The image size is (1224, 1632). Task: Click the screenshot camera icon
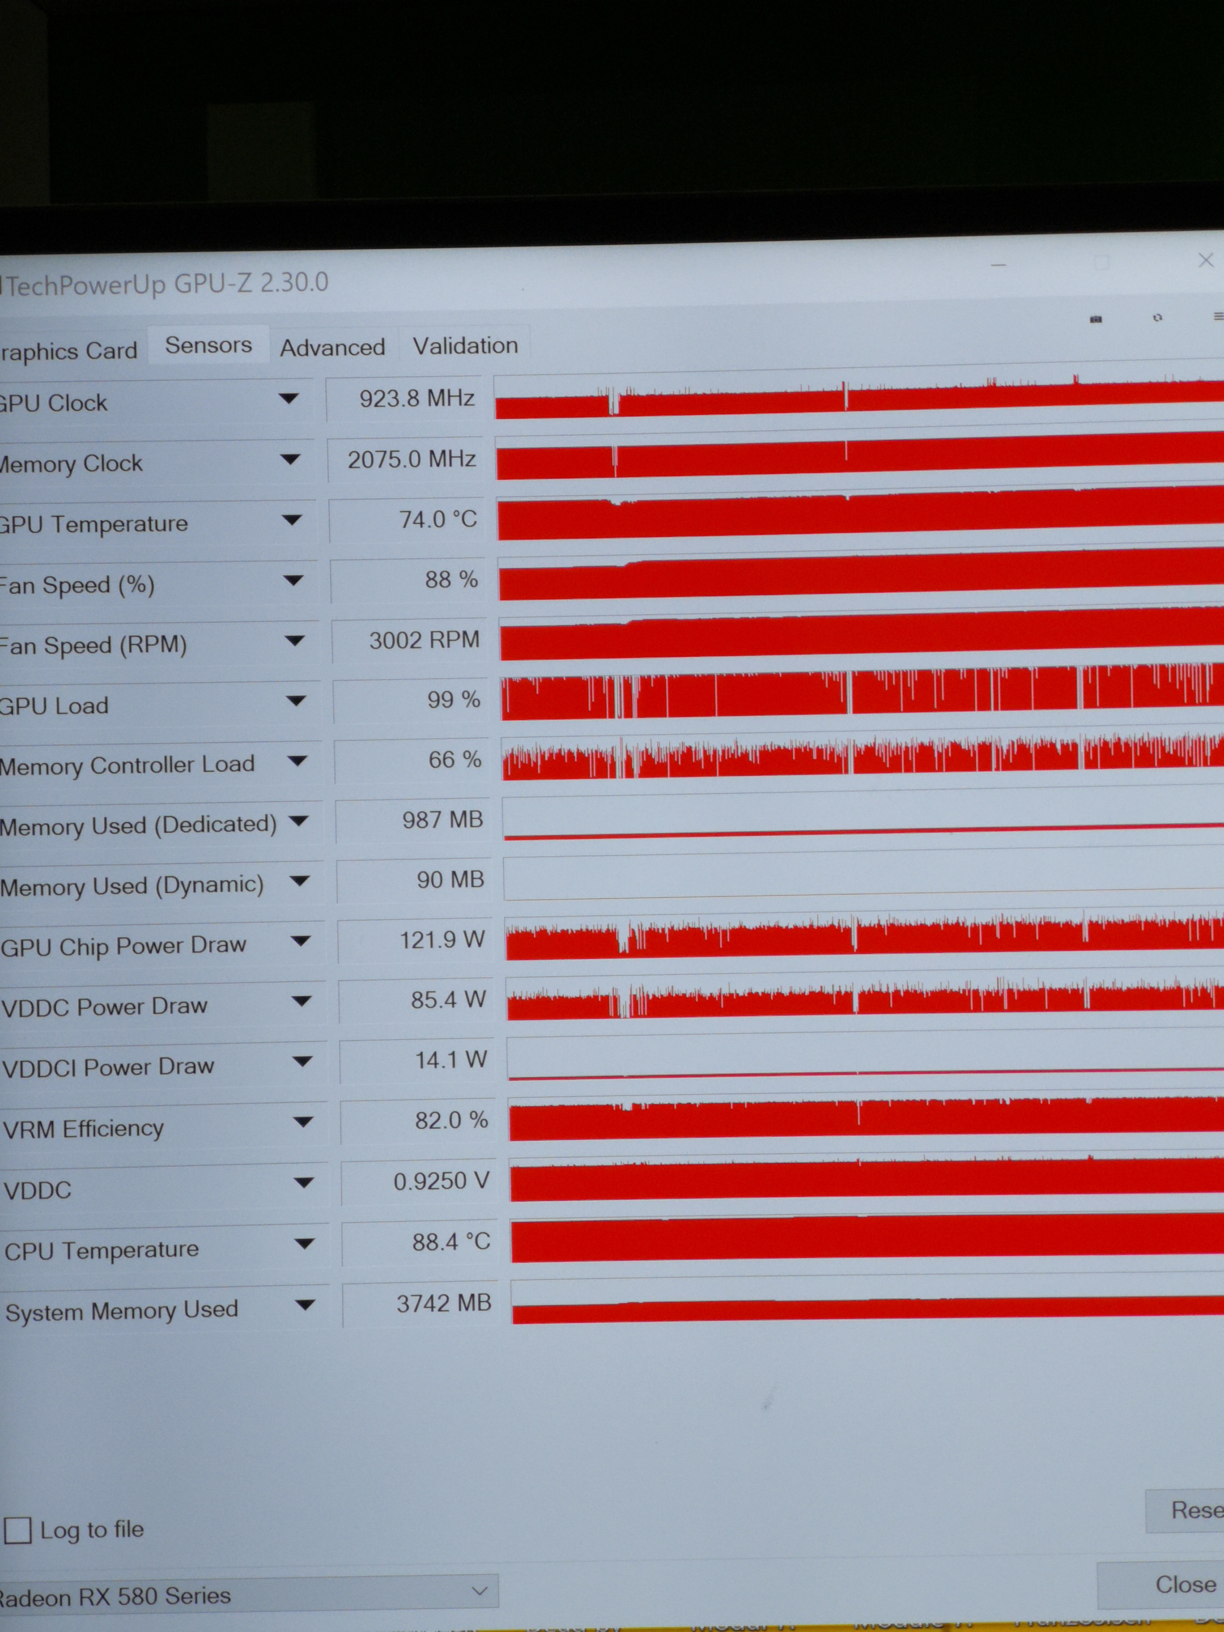pos(1096,319)
